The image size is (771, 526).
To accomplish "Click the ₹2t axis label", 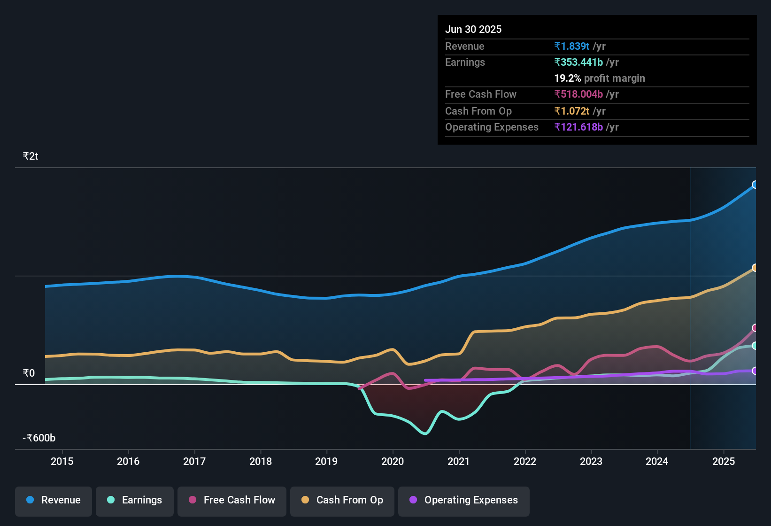I will tap(30, 156).
